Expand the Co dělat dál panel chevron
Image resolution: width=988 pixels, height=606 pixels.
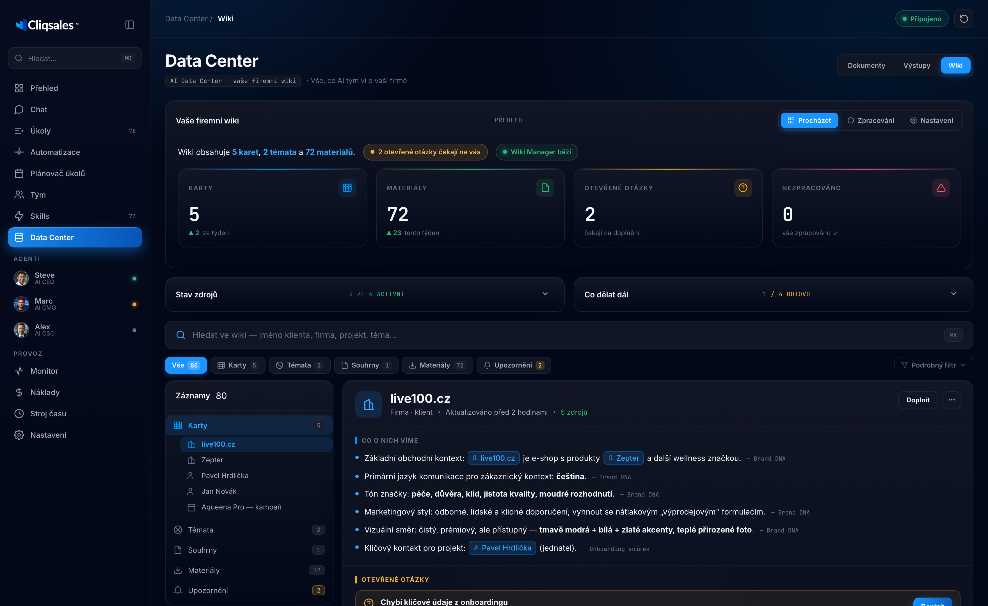(x=954, y=294)
